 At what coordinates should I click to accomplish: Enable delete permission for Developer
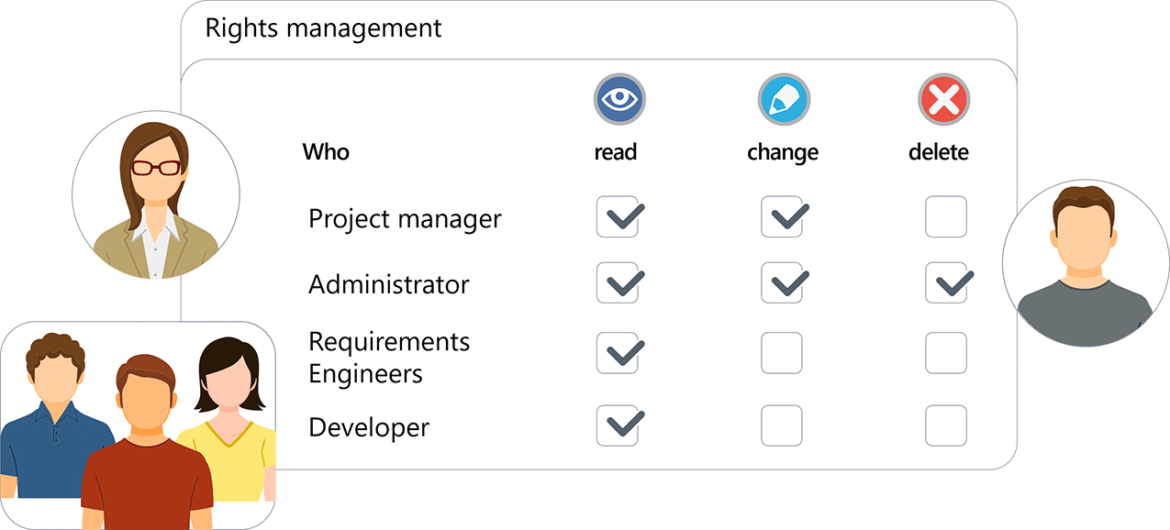[x=945, y=425]
